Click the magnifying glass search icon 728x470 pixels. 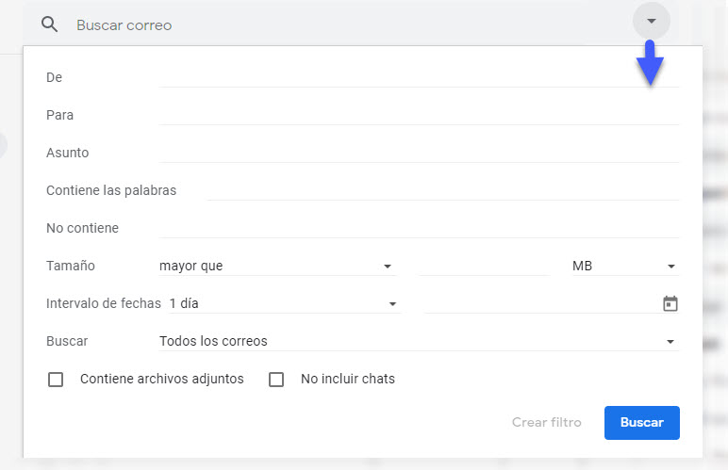click(x=49, y=24)
